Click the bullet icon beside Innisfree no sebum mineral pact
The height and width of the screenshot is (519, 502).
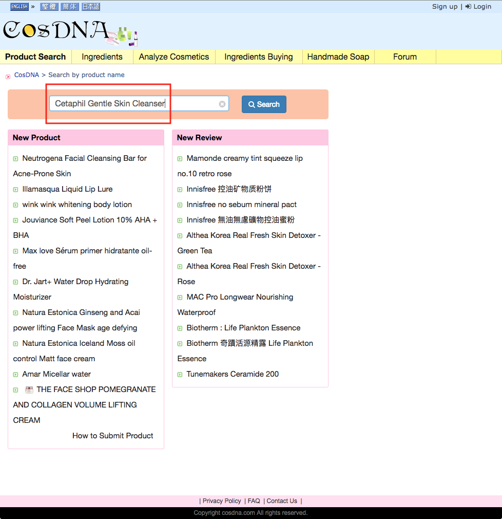[x=180, y=205]
